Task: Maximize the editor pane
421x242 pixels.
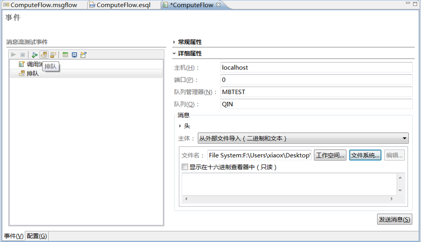Action: coord(415,4)
